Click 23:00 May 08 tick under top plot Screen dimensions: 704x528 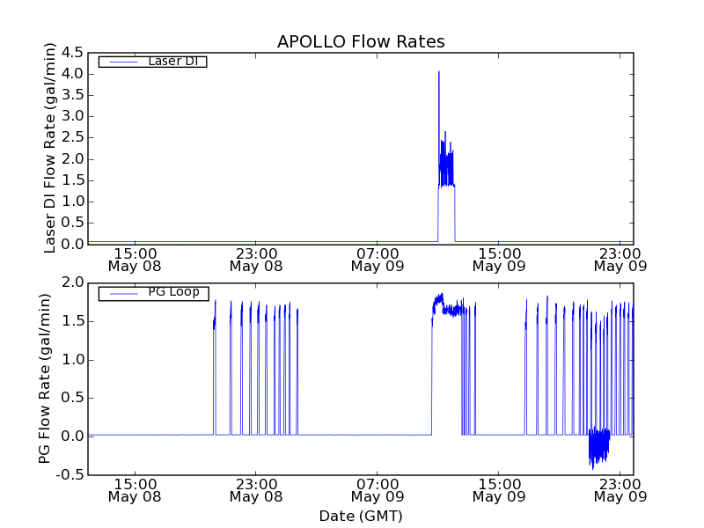(256, 259)
